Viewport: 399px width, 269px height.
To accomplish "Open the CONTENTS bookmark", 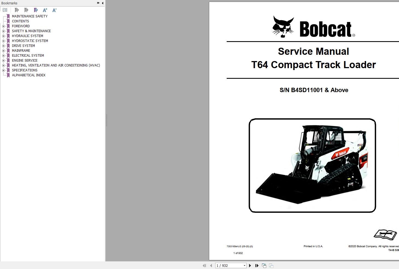I will (x=20, y=21).
